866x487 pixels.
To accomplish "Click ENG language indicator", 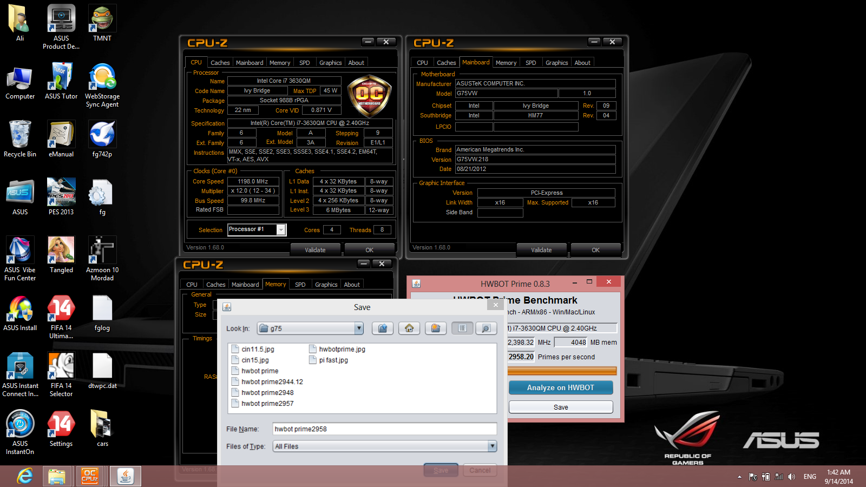I will tap(810, 477).
